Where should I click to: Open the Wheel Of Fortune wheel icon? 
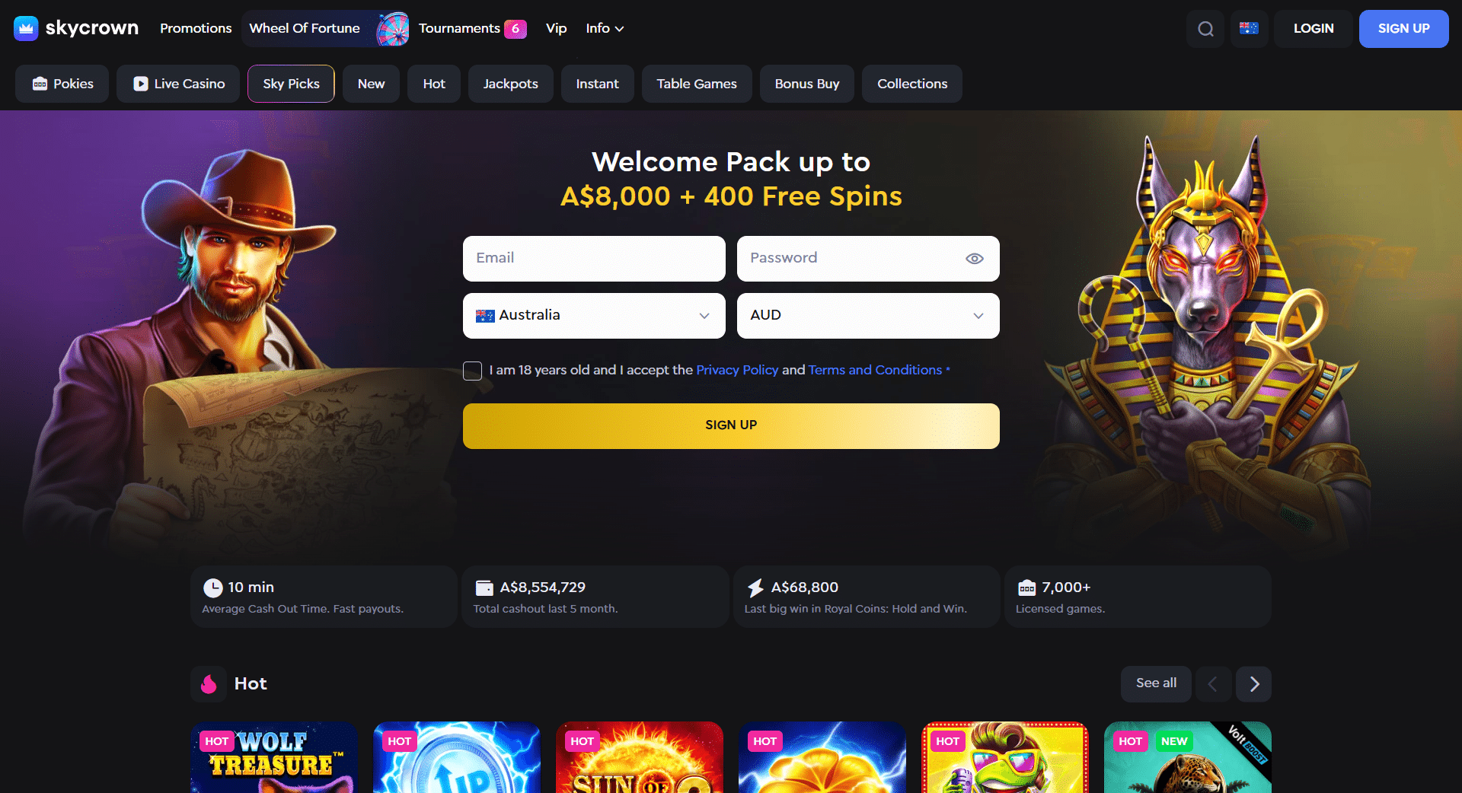[x=393, y=29]
